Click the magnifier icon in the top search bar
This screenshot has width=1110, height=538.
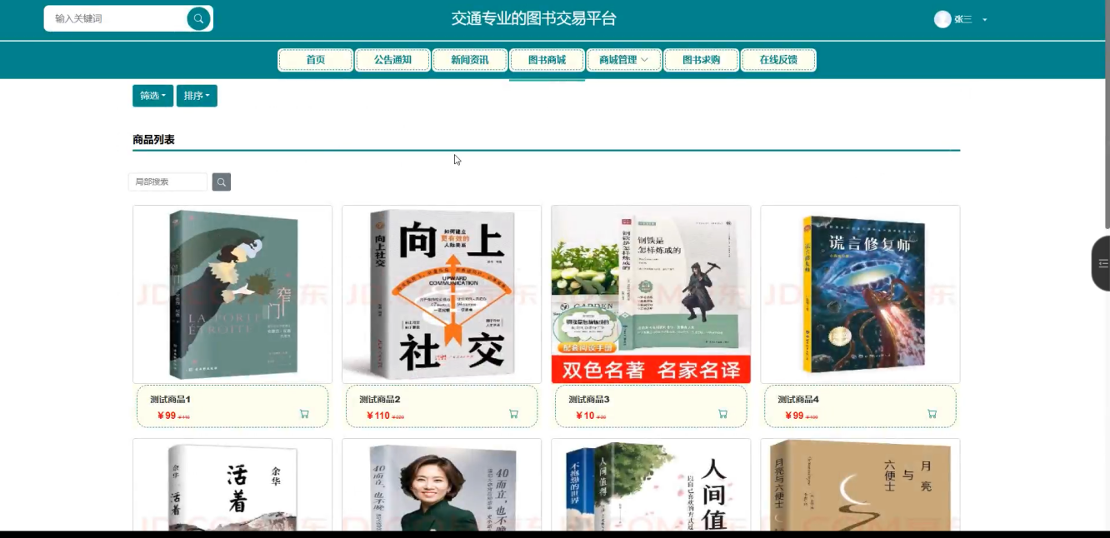click(198, 18)
